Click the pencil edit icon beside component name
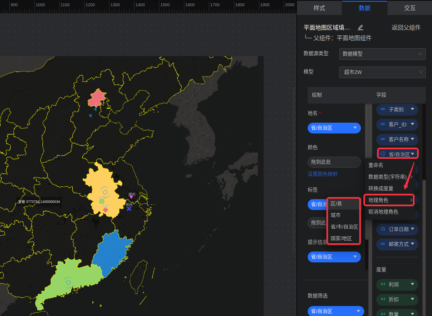The image size is (432, 316). point(360,27)
